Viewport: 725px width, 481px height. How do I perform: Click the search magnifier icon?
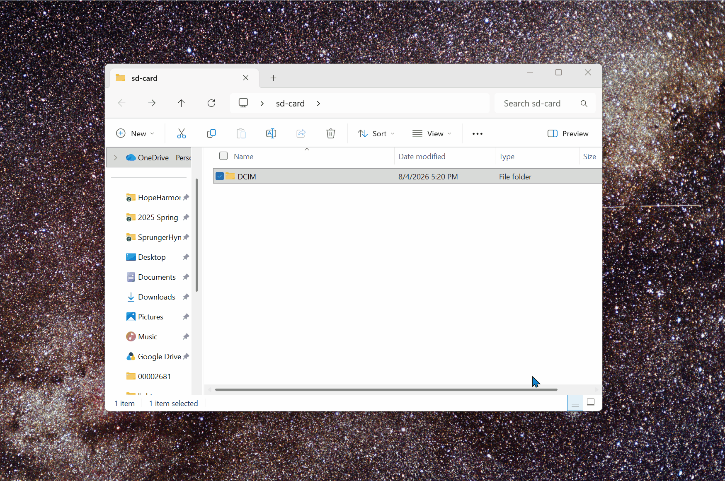point(584,104)
